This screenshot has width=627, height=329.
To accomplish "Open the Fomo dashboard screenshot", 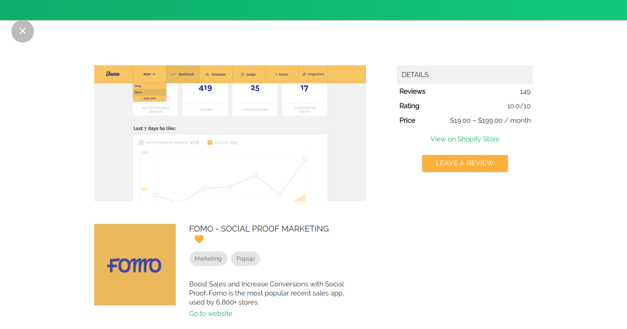I will [x=230, y=133].
